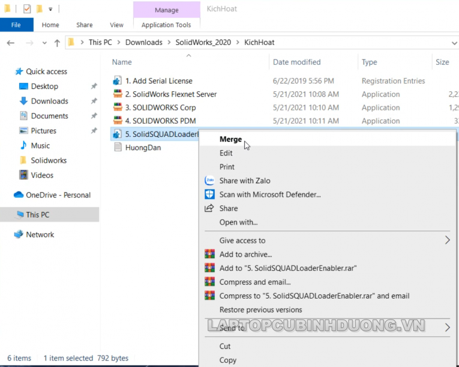Click Downloads in the address path
Viewport: 459px width, 367px height.
(144, 43)
